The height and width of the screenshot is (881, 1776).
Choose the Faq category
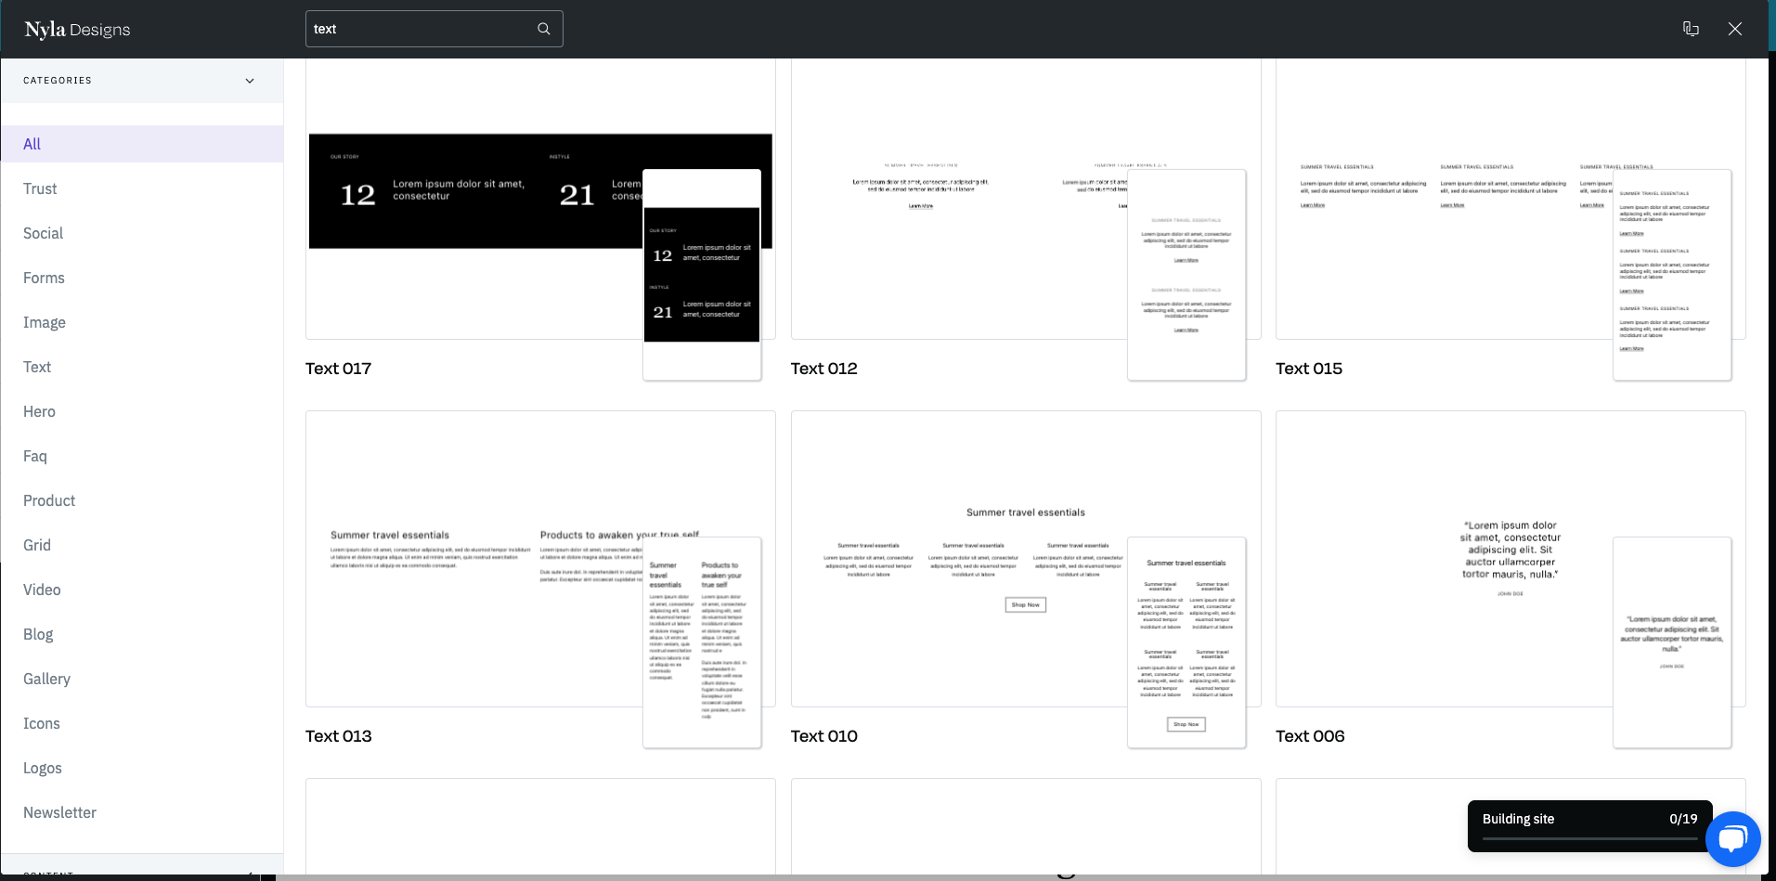point(142,456)
